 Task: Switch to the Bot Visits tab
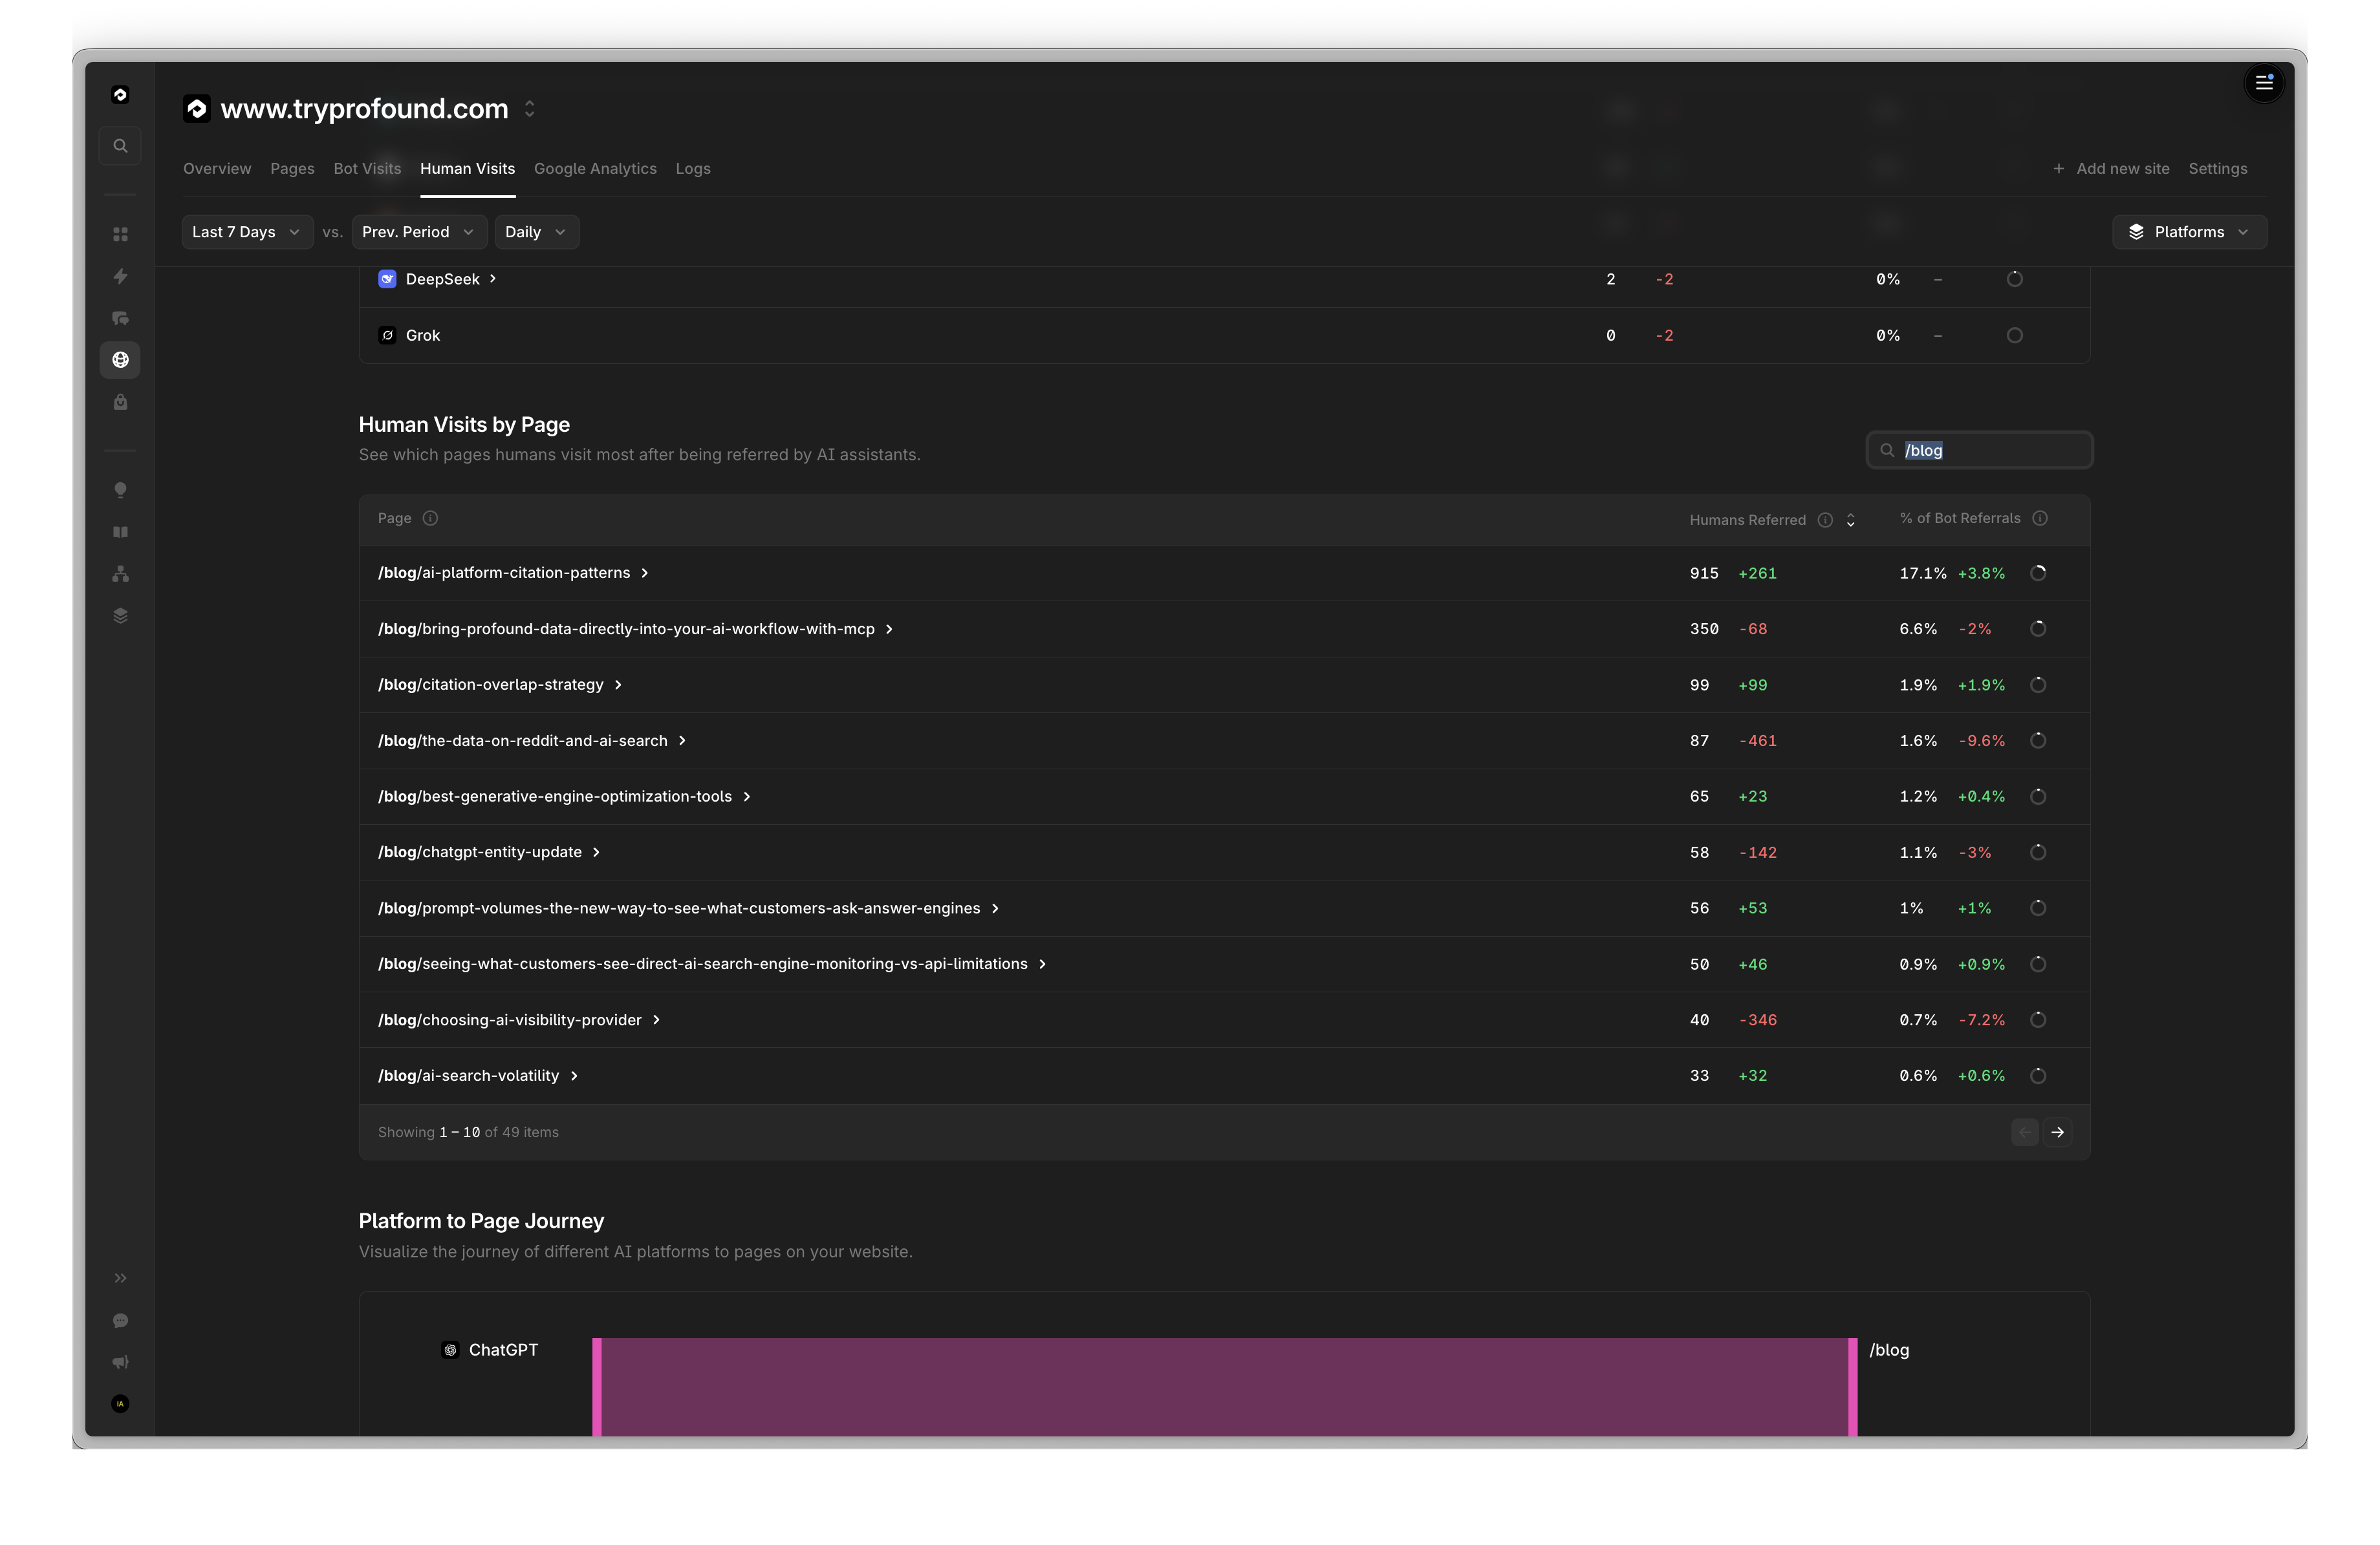point(367,169)
